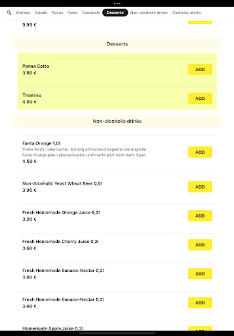Go to the Pasta category tab
234x336 pixels.
[73, 13]
